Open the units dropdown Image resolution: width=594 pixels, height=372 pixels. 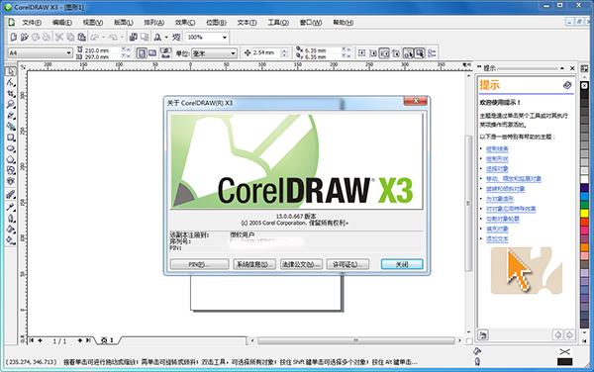click(214, 53)
